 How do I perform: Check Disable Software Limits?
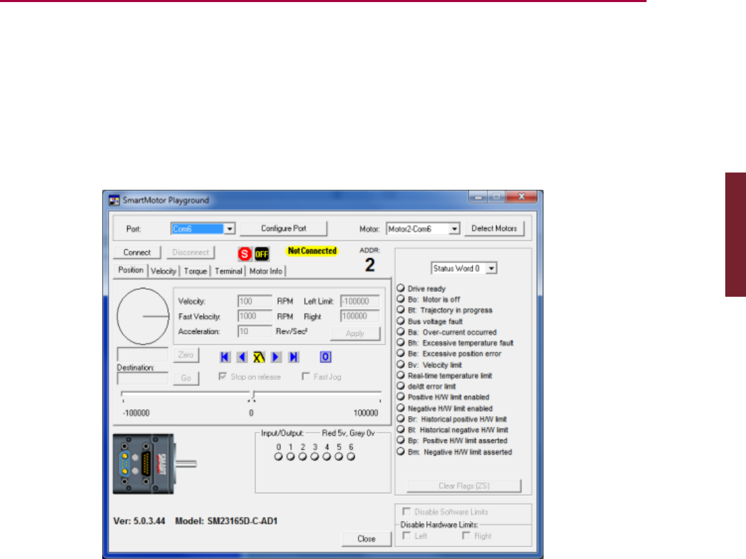click(406, 511)
